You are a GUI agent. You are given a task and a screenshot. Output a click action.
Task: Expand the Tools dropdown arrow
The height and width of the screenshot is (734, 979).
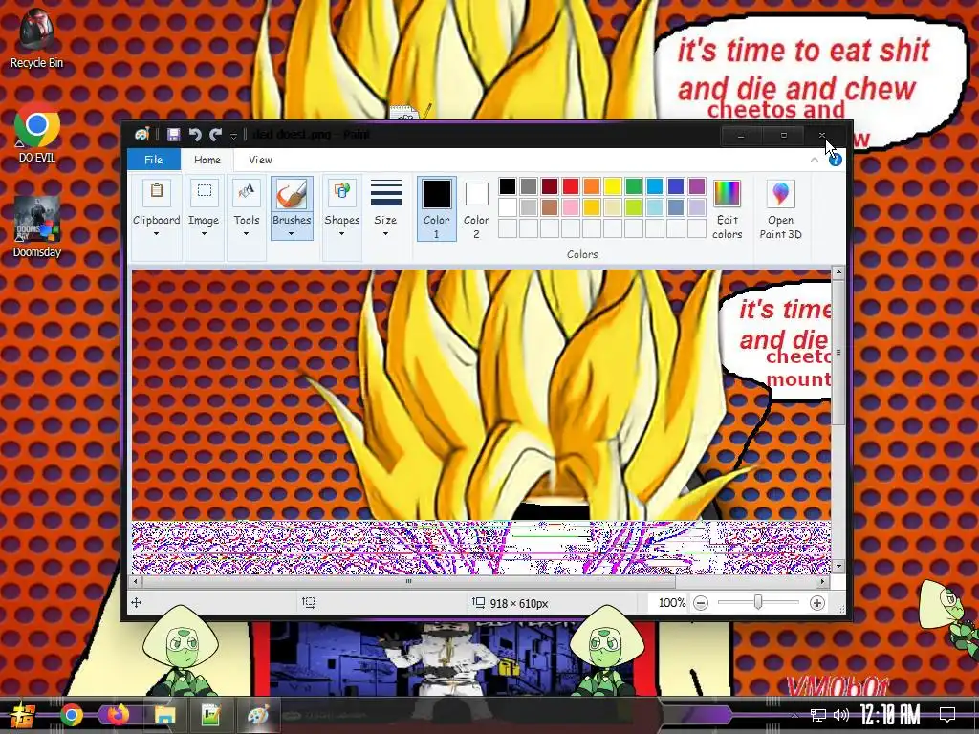tap(247, 234)
